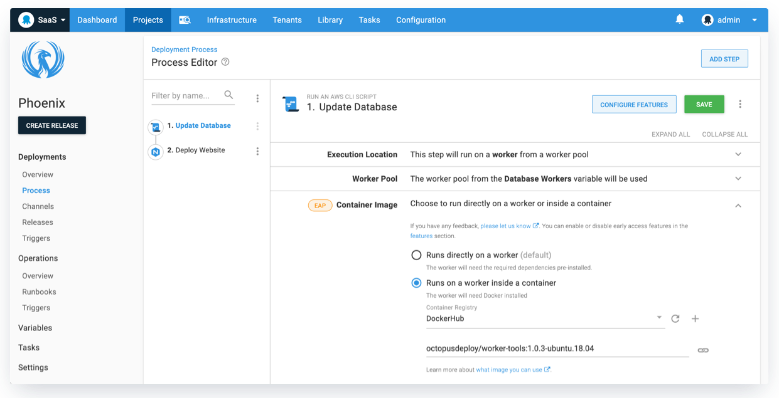This screenshot has height=398, width=779.
Task: Click the Deployment Process breadcrumb link
Action: coord(185,50)
